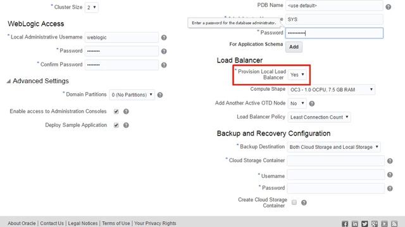The height and width of the screenshot is (227, 405).
Task: Show help for Enable access to Administration Consoles
Action: click(126, 112)
